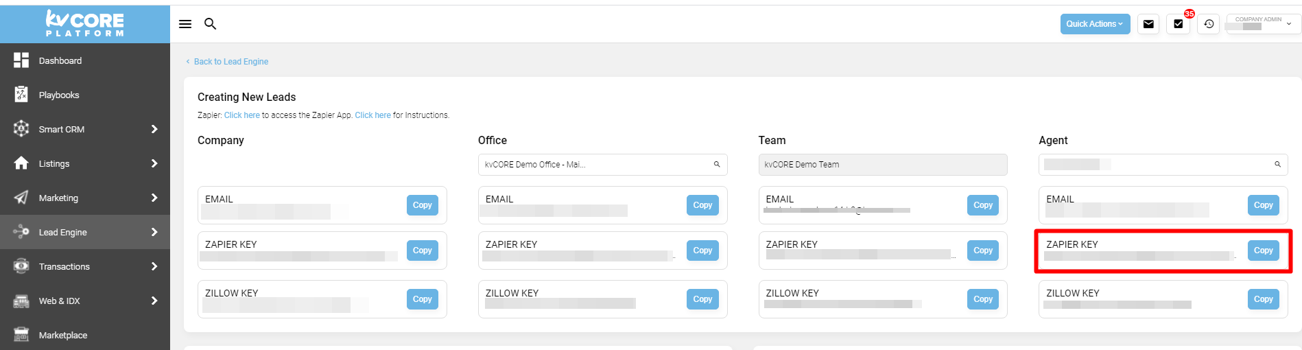
Task: Click the search magnifier icon in header
Action: 211,24
